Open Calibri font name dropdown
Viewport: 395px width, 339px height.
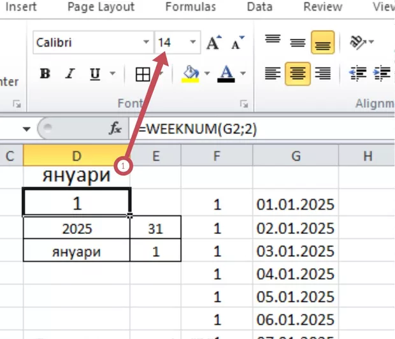(146, 42)
